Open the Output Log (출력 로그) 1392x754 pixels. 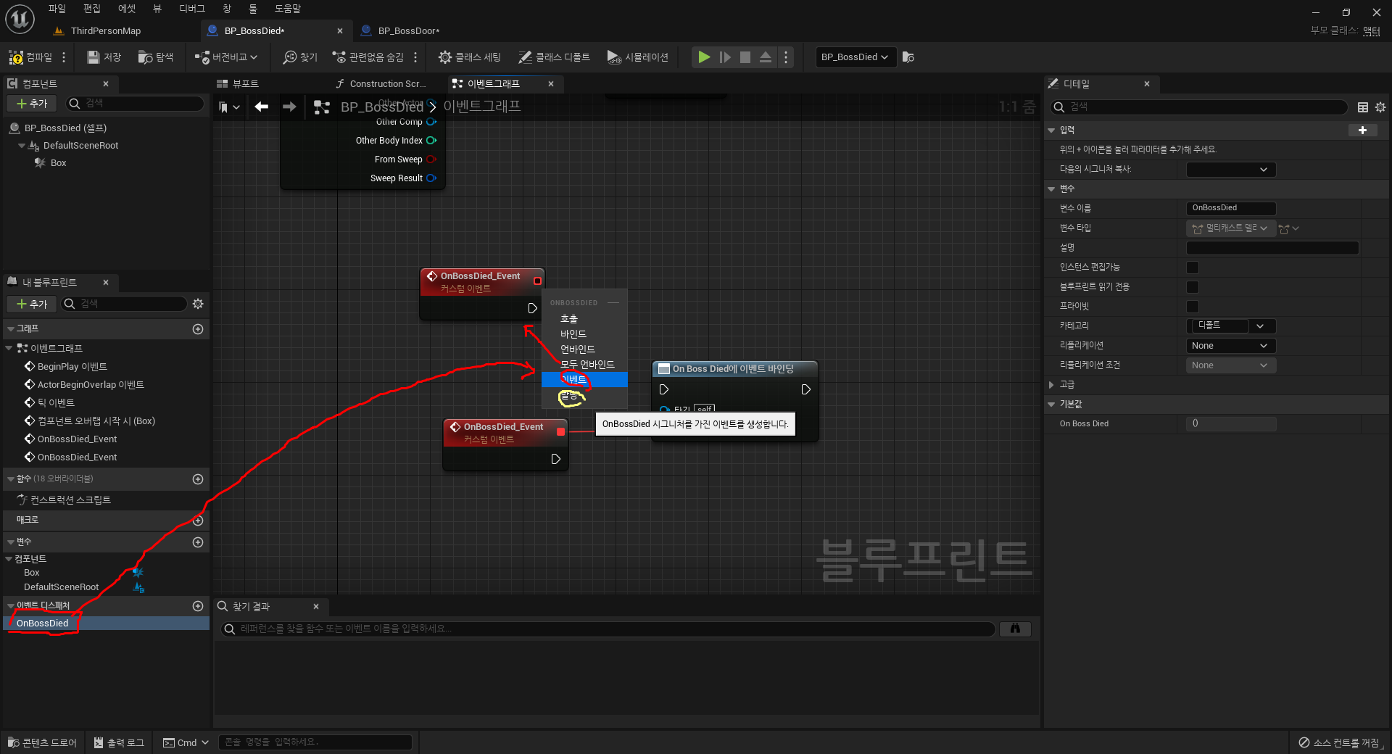119,742
